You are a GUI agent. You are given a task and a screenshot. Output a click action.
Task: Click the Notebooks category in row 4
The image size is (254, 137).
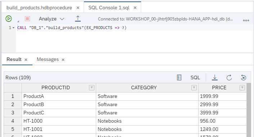(x=147, y=121)
